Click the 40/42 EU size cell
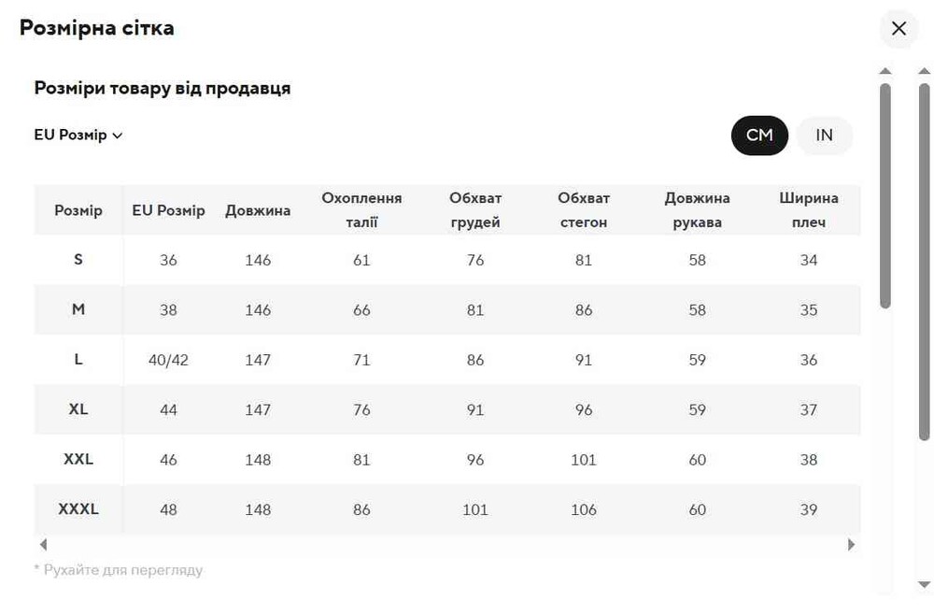The height and width of the screenshot is (614, 934). (x=168, y=360)
